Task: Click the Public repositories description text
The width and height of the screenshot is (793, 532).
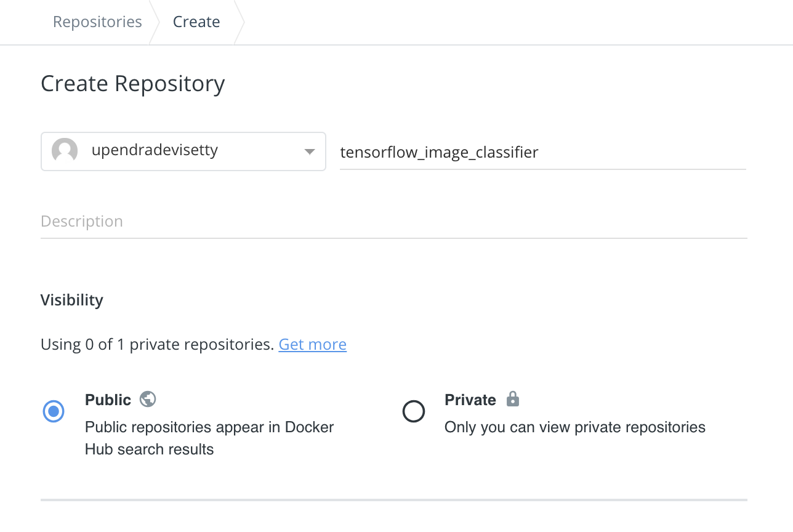Action: 209,438
